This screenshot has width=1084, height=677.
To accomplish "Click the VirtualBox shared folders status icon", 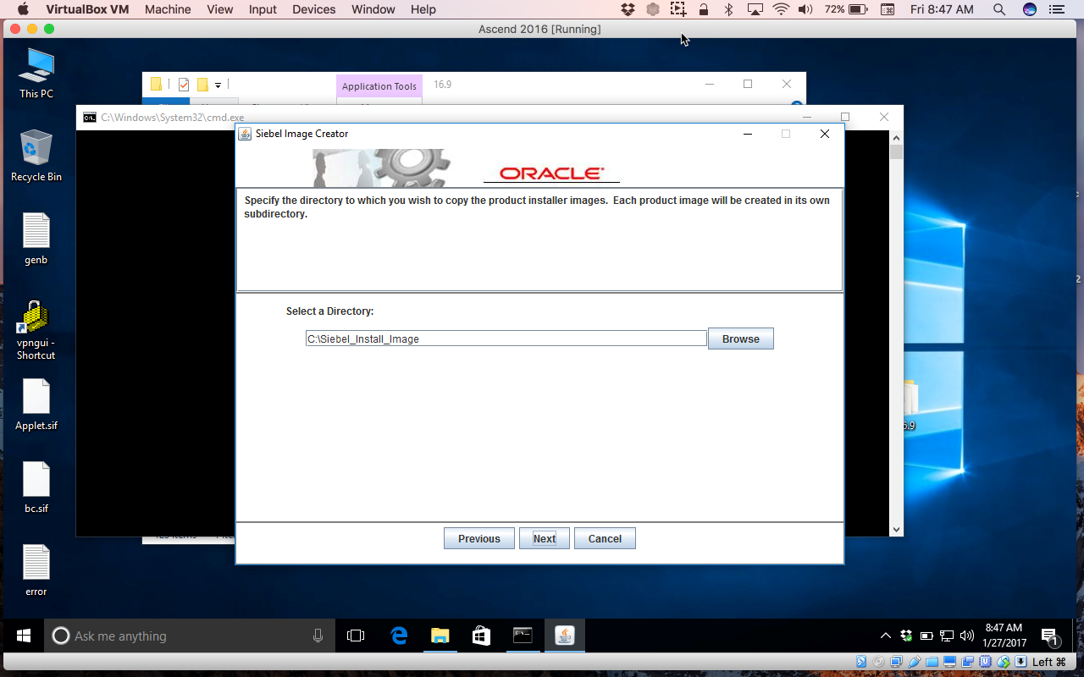I will pos(932,662).
